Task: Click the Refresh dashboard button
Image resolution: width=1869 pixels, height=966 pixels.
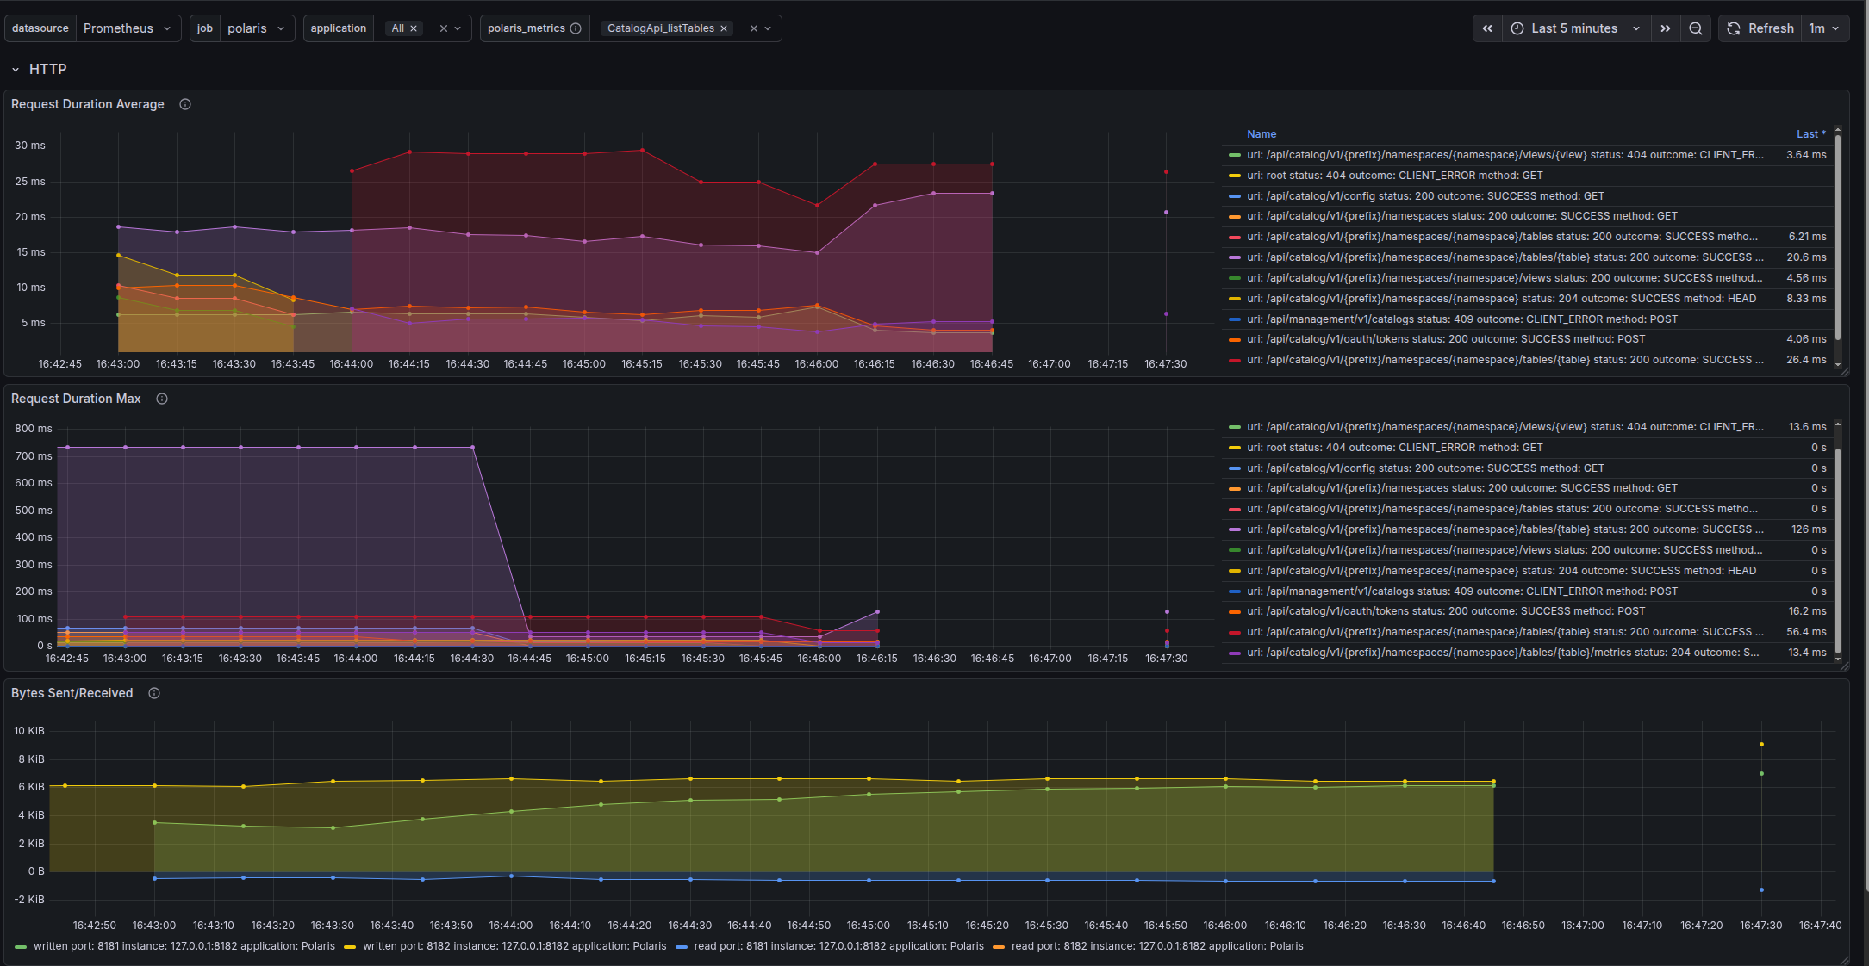Action: (x=1760, y=28)
